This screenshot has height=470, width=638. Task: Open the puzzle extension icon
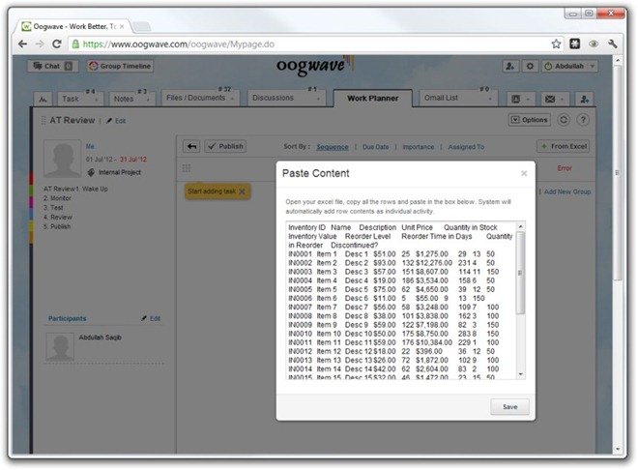coord(574,44)
